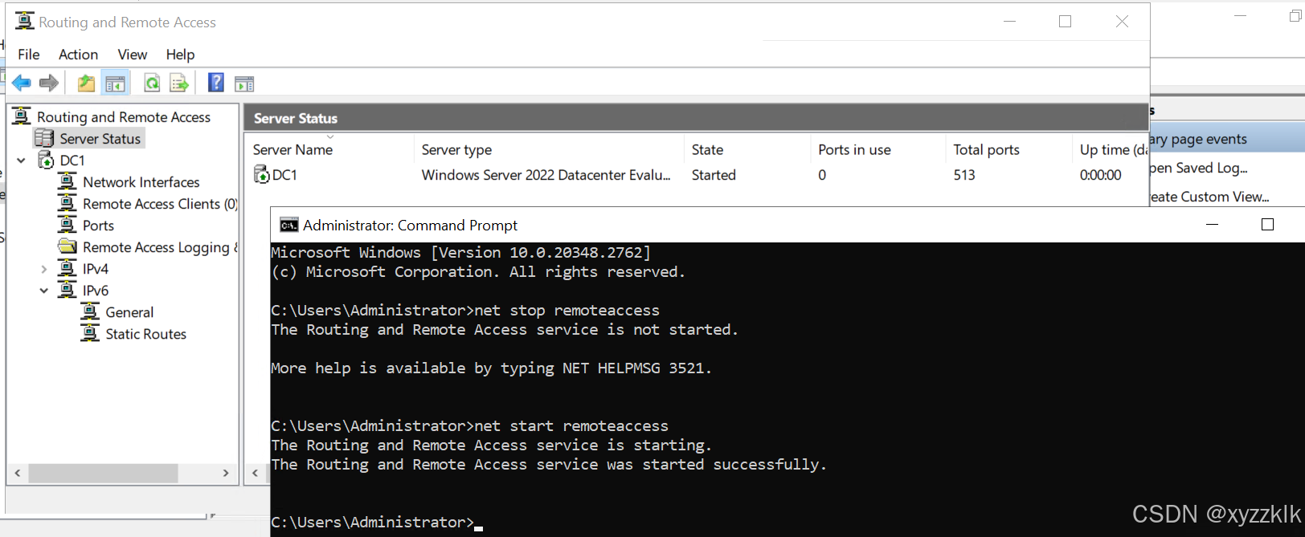The width and height of the screenshot is (1305, 537).
Task: Click the Command Prompt title bar icon
Action: [288, 225]
